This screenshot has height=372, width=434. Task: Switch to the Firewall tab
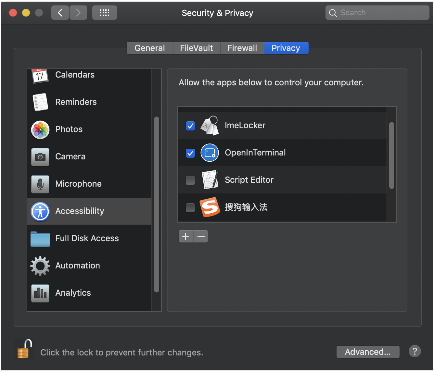click(x=242, y=48)
